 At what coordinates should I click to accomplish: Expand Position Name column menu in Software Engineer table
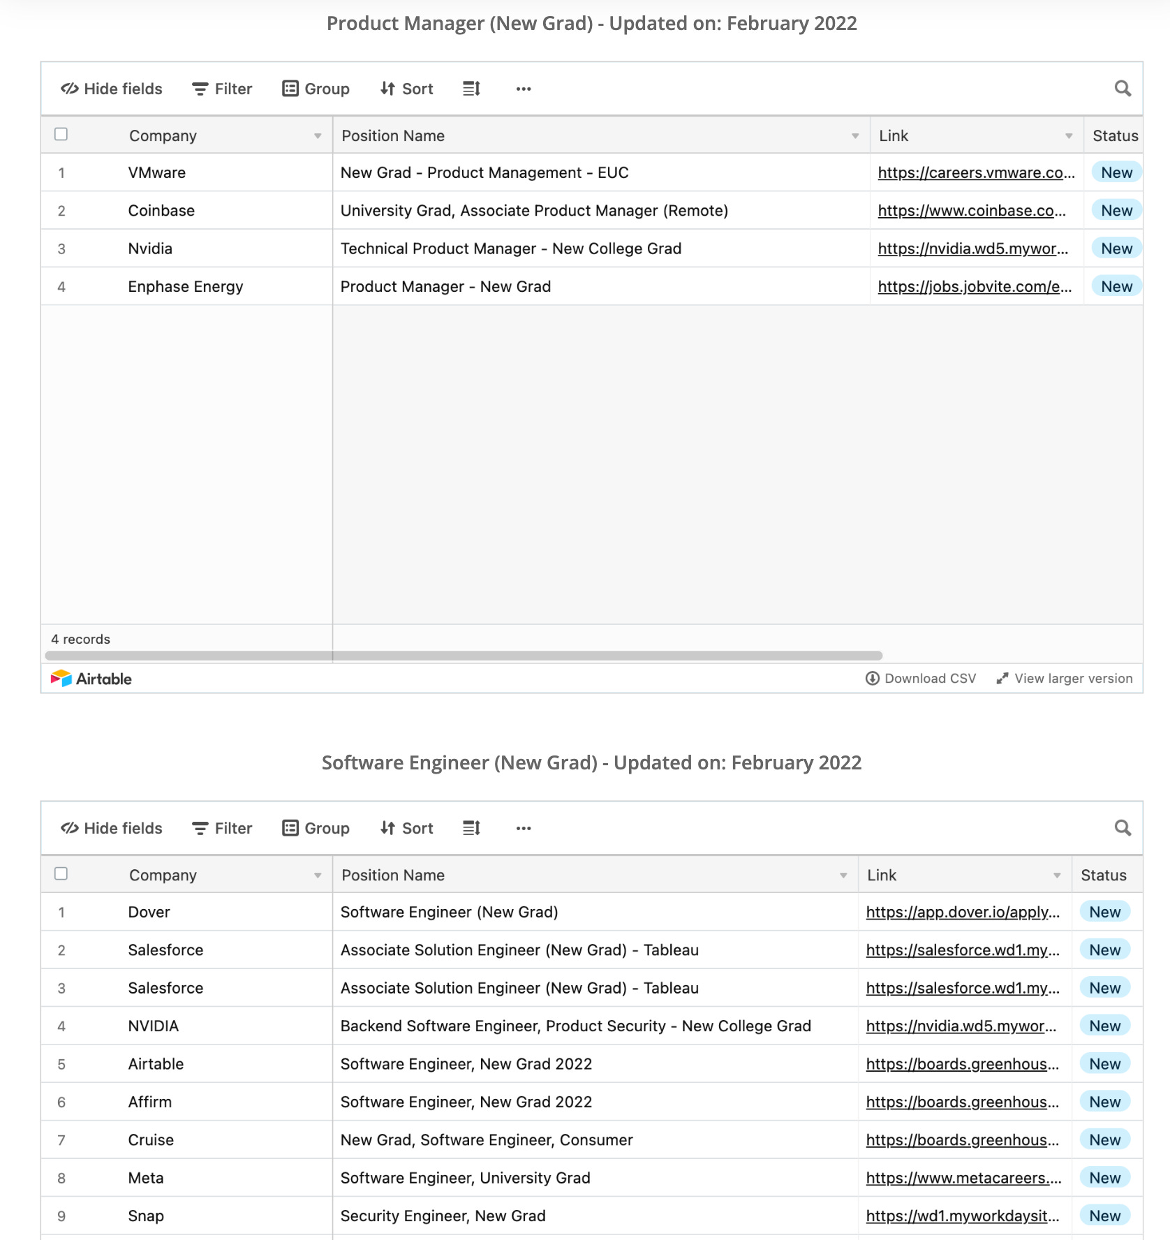tap(843, 876)
